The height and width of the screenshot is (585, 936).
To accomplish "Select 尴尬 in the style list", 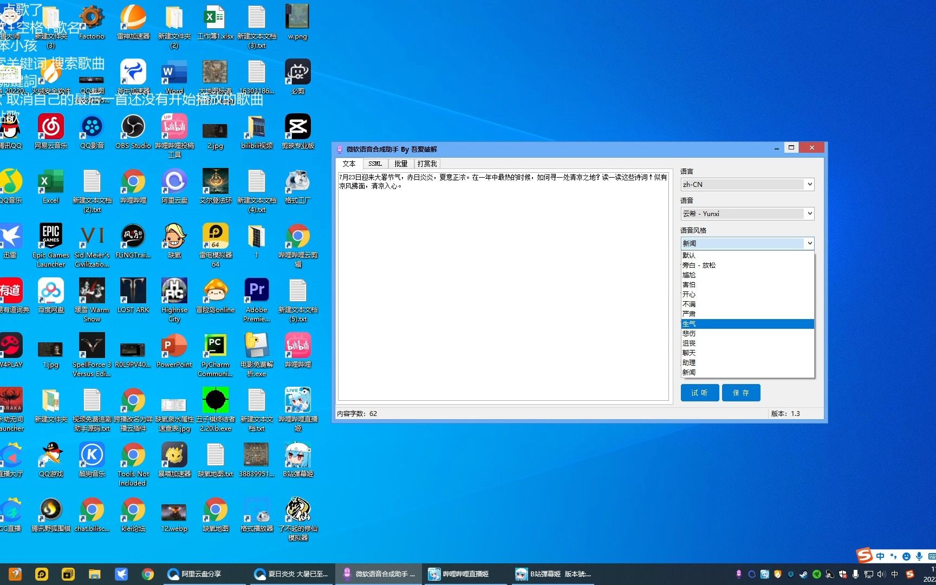I will pyautogui.click(x=747, y=275).
